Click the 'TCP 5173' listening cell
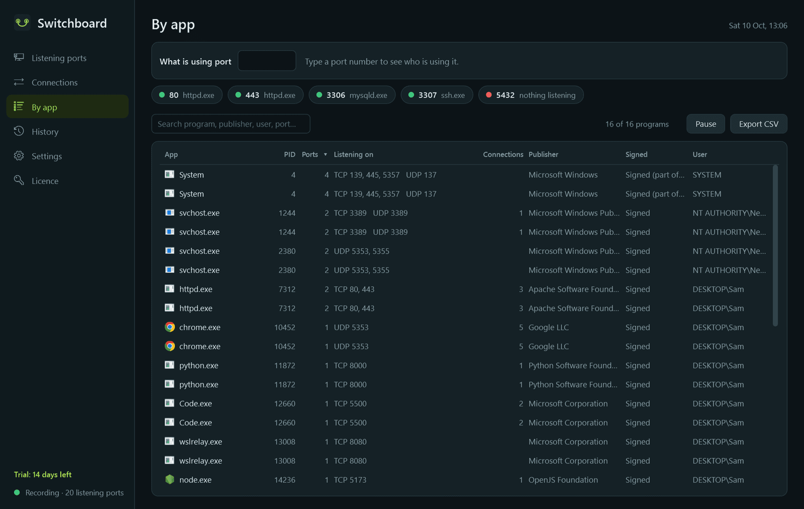This screenshot has width=804, height=509. pyautogui.click(x=350, y=480)
